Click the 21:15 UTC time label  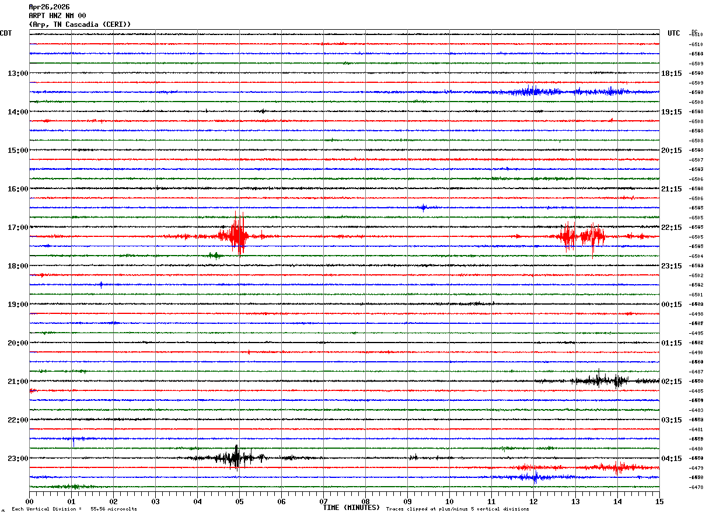tap(672, 189)
